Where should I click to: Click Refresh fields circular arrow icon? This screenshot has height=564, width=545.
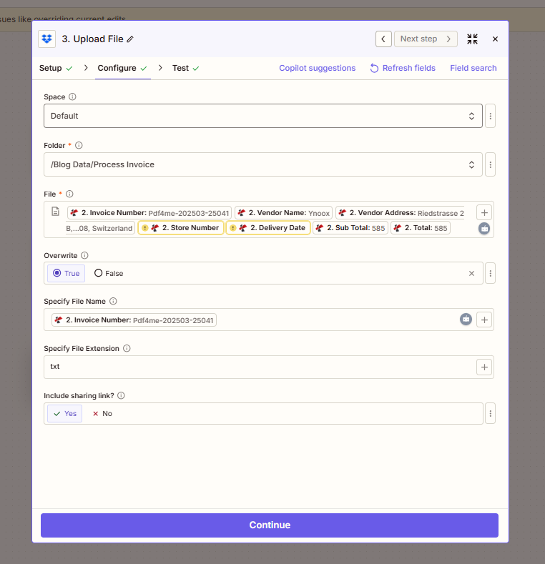click(374, 69)
